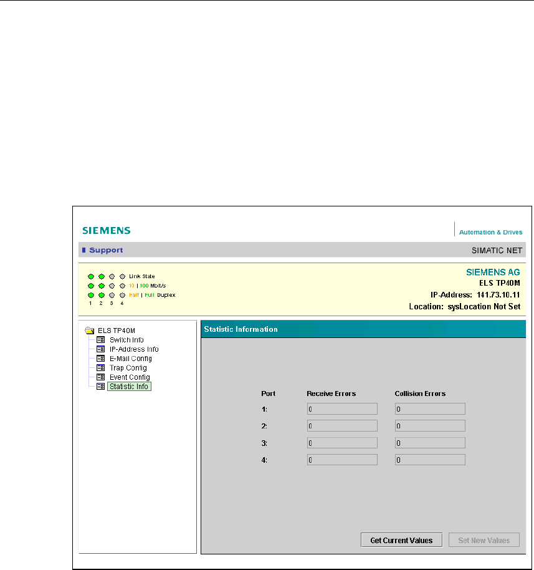This screenshot has width=534, height=570.
Task: Click the Siemens logo
Action: coord(107,231)
